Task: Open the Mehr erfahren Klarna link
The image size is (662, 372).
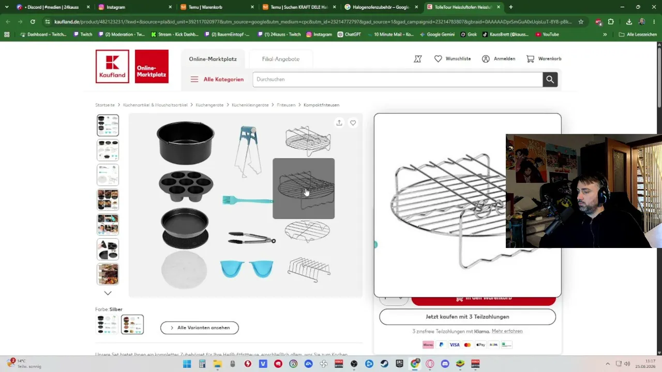Action: click(507, 331)
